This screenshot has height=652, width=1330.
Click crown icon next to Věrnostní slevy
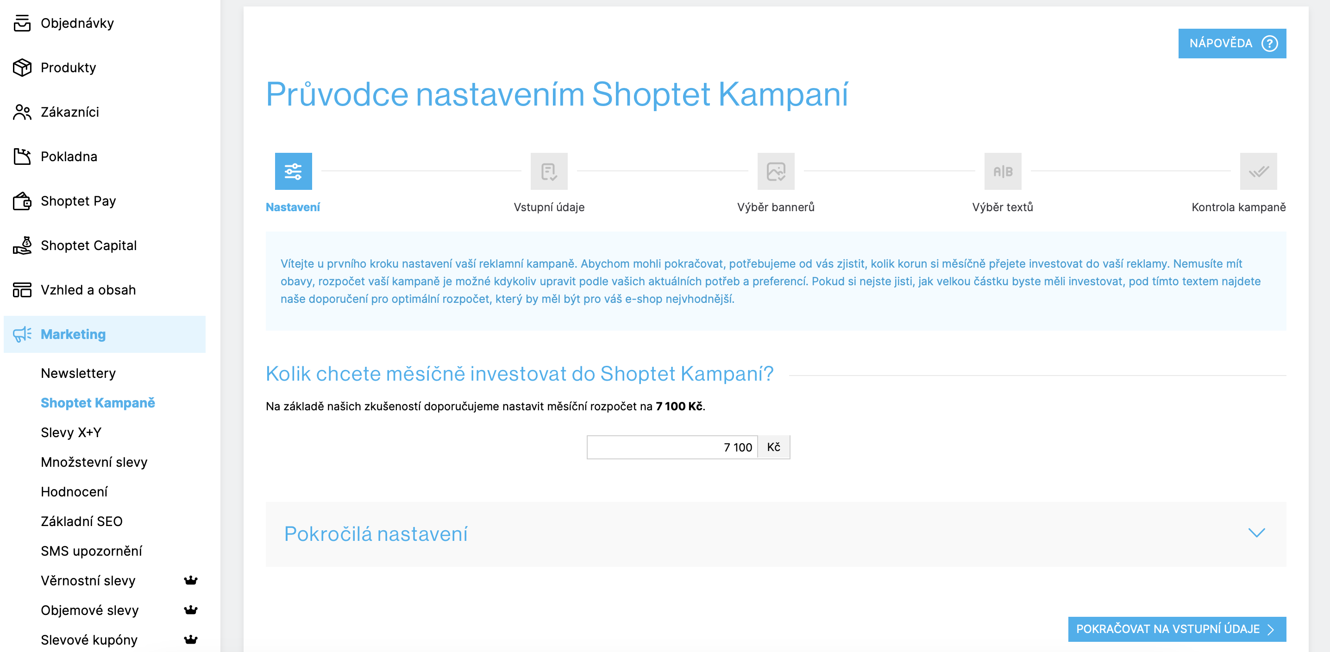pyautogui.click(x=190, y=580)
